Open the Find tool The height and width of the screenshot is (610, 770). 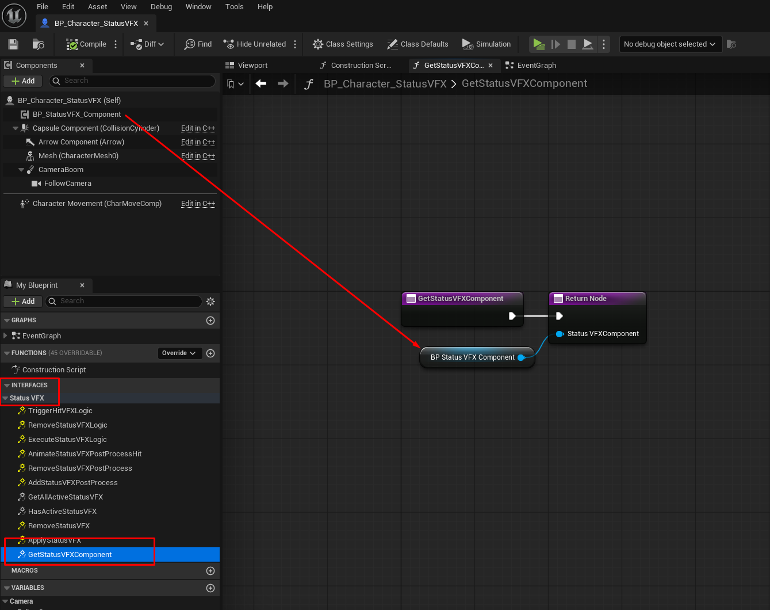198,44
